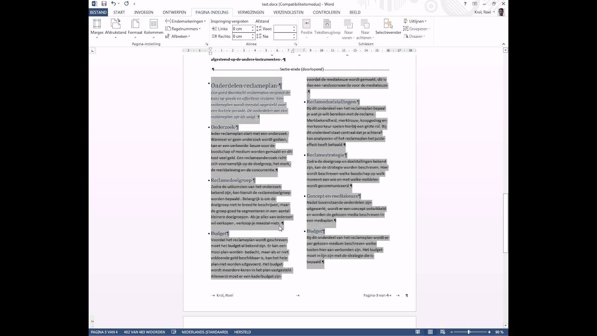Screen dimensions: 597x336
Task: Open the Alinea paragraph dialog launcher
Action: 295,44
